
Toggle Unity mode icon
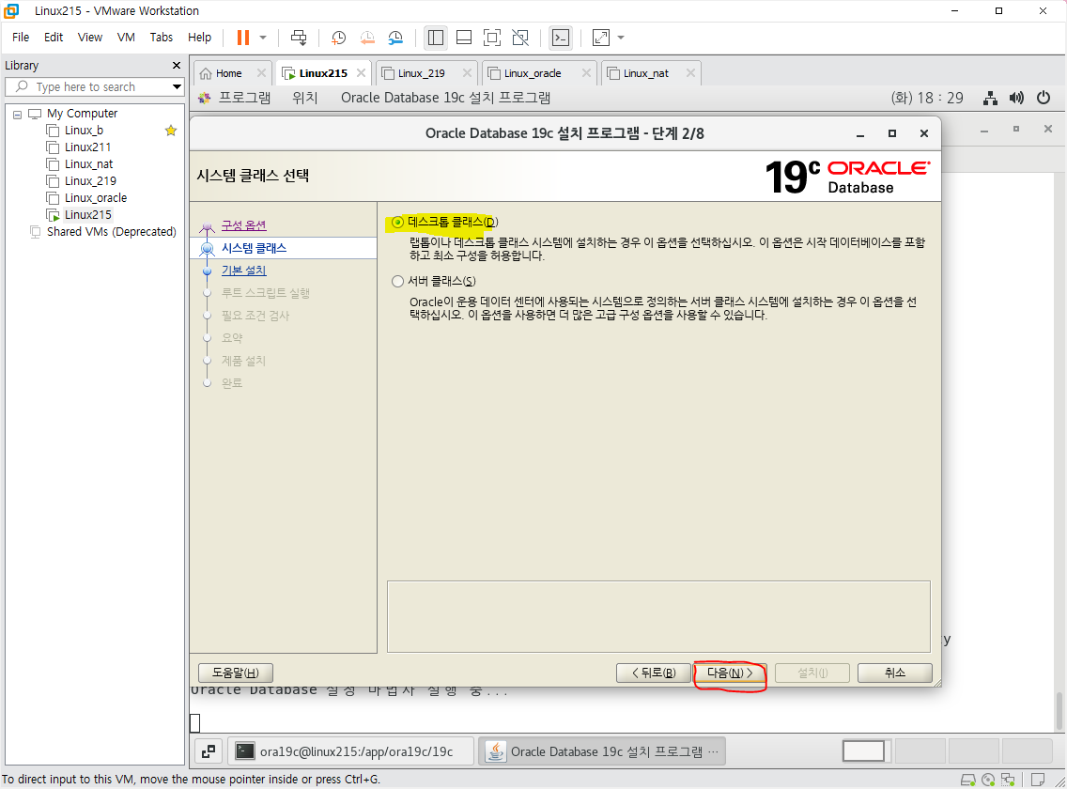click(x=520, y=38)
